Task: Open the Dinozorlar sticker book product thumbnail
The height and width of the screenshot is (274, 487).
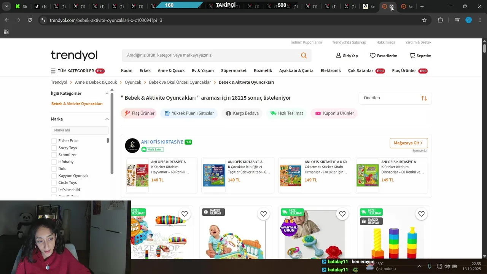Action: 368,175
